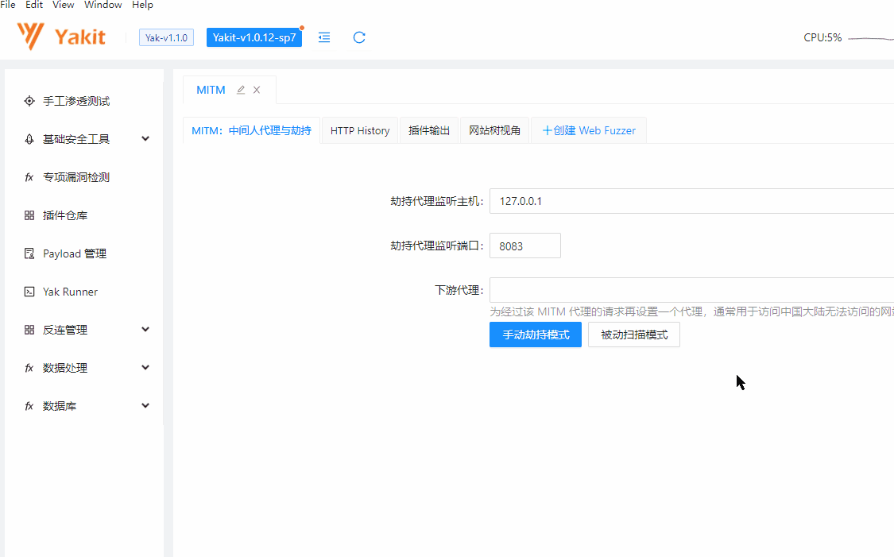Switch to HTTP History tab
894x557 pixels.
pos(360,130)
